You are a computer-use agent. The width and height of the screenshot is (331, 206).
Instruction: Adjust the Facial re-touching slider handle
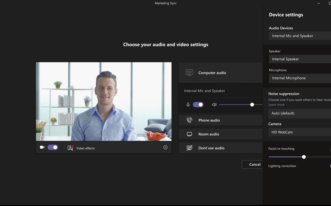point(304,157)
